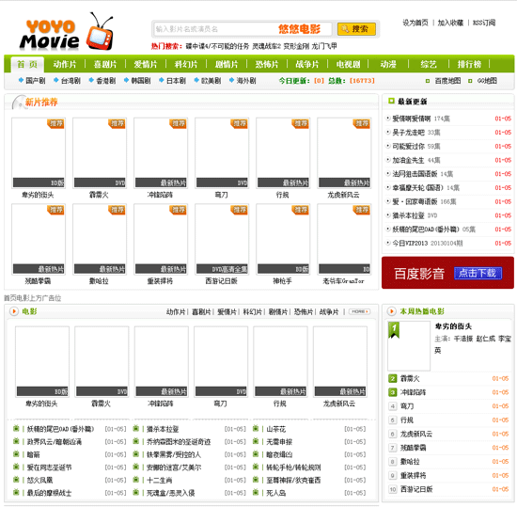
Task: Click the 国产剧 blue diamond link
Action: pyautogui.click(x=32, y=81)
